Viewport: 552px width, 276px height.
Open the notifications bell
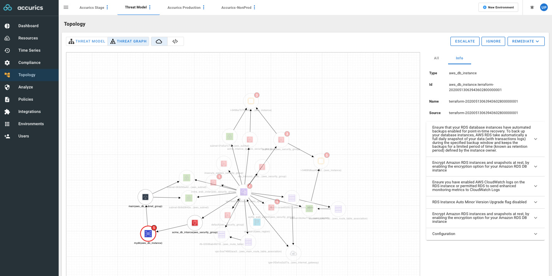click(x=532, y=7)
